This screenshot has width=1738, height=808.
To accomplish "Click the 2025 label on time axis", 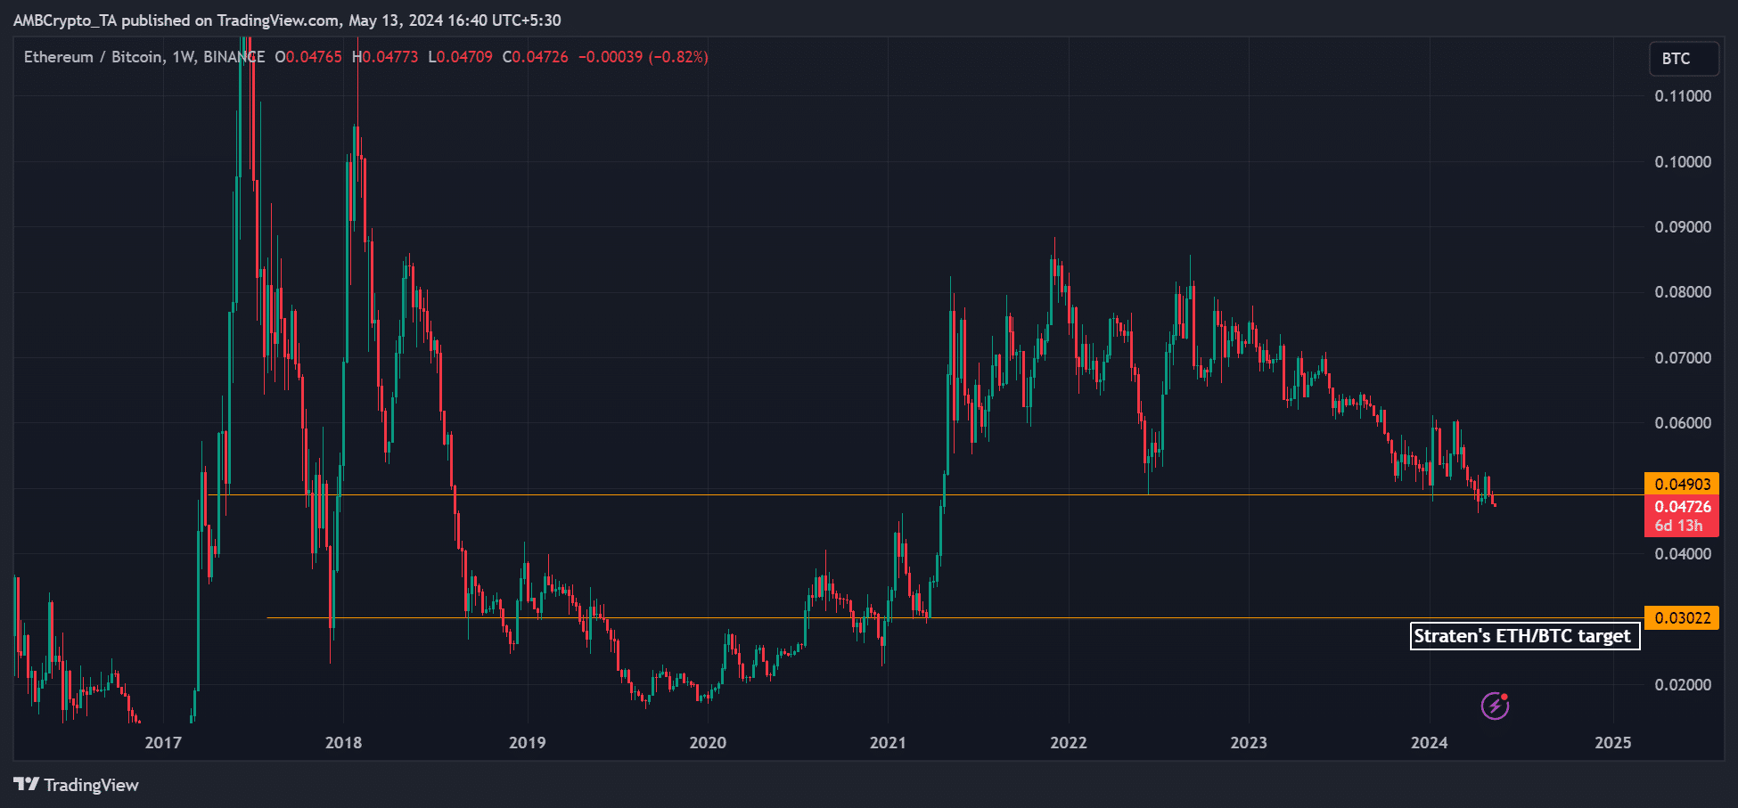I will [x=1613, y=743].
